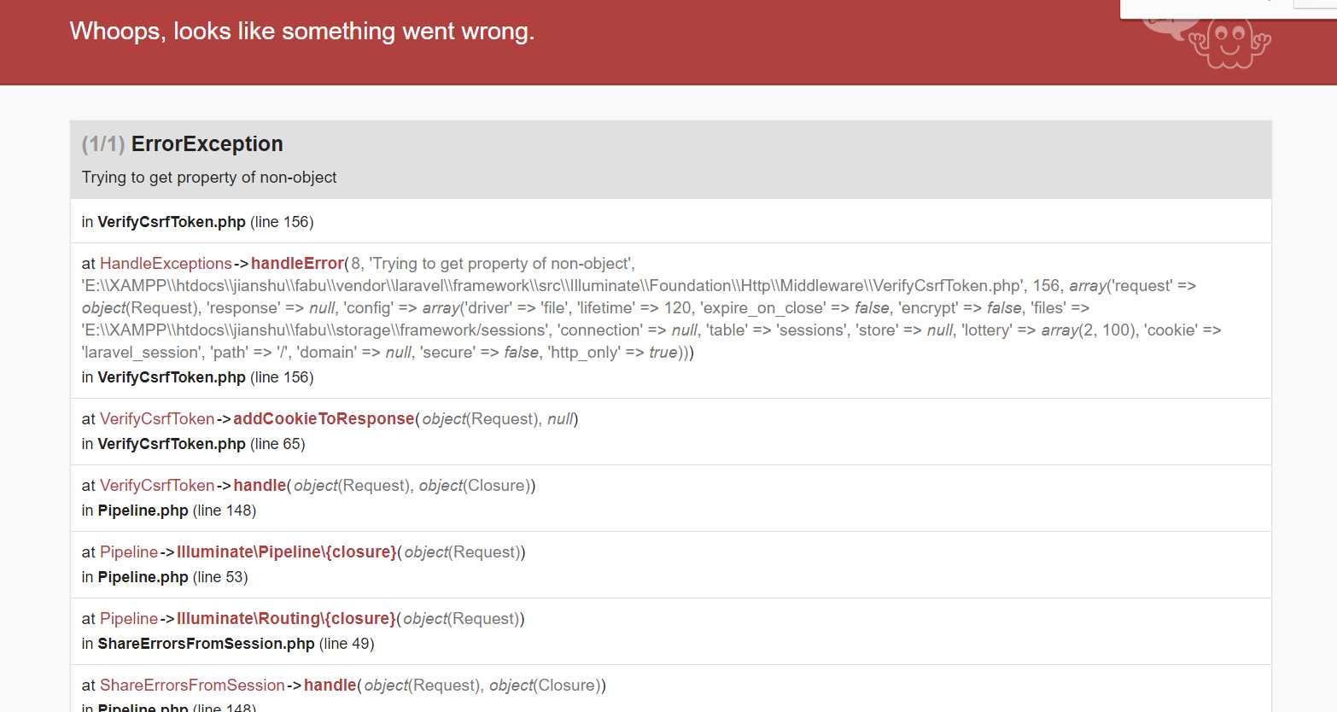Click the handle method of VerifyCsrfToken

click(260, 486)
